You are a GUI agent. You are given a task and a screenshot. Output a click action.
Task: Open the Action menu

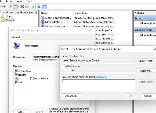tap(9, 1)
